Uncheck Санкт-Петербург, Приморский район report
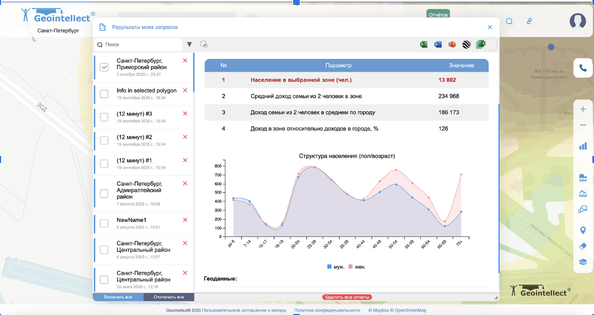 (104, 67)
